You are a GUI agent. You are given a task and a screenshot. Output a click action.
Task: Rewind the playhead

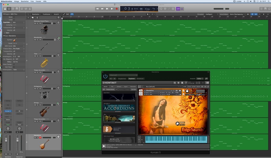98,9
